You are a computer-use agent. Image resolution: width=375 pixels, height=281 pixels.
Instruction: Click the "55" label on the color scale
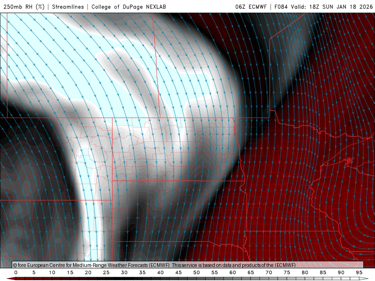(215, 273)
